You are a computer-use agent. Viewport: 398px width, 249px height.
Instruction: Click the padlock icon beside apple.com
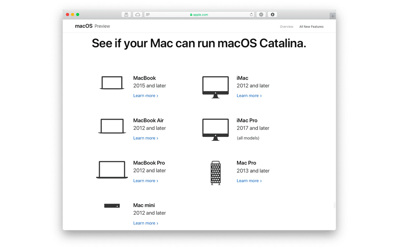(x=191, y=14)
